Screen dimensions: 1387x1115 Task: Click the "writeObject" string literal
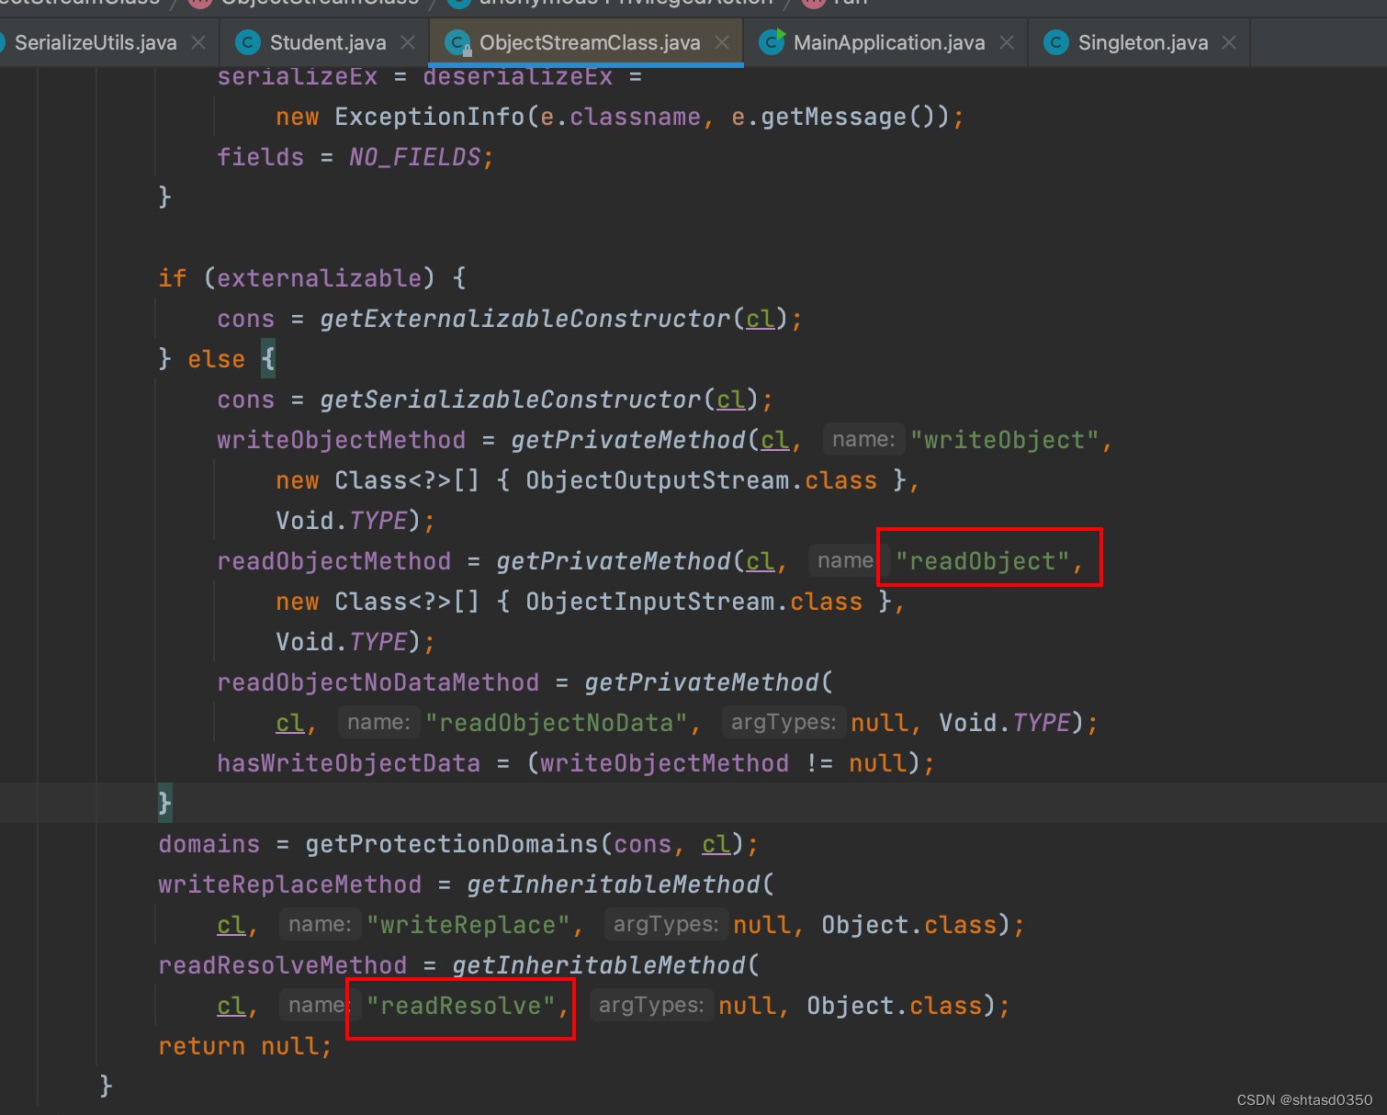tap(1005, 440)
